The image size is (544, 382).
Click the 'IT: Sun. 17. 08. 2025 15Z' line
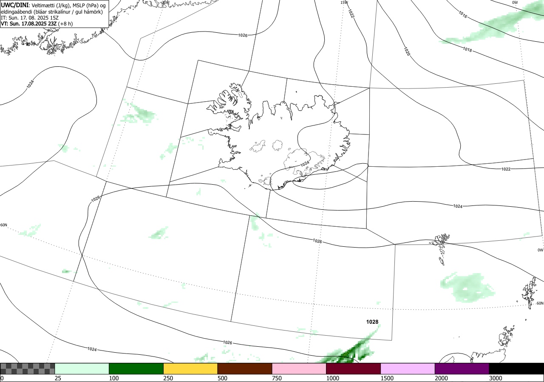(x=29, y=17)
